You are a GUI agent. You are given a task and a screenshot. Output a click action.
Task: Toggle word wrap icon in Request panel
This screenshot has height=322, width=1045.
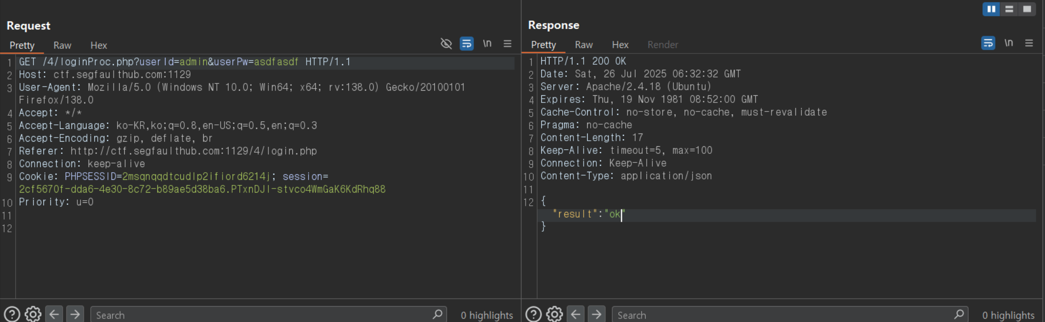click(466, 44)
